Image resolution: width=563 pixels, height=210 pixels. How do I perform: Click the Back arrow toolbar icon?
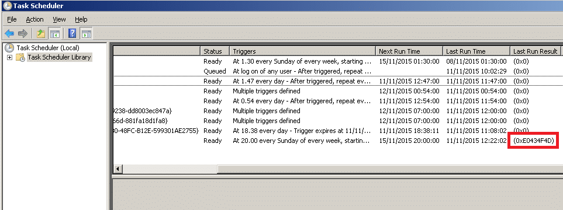9,34
